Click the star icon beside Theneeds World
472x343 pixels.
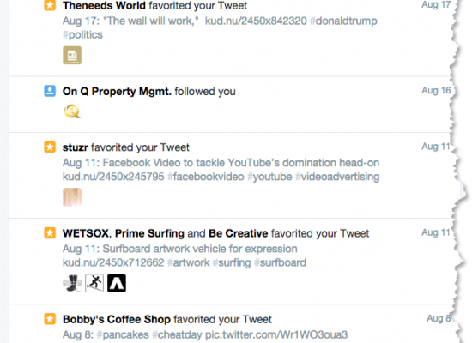pos(50,5)
